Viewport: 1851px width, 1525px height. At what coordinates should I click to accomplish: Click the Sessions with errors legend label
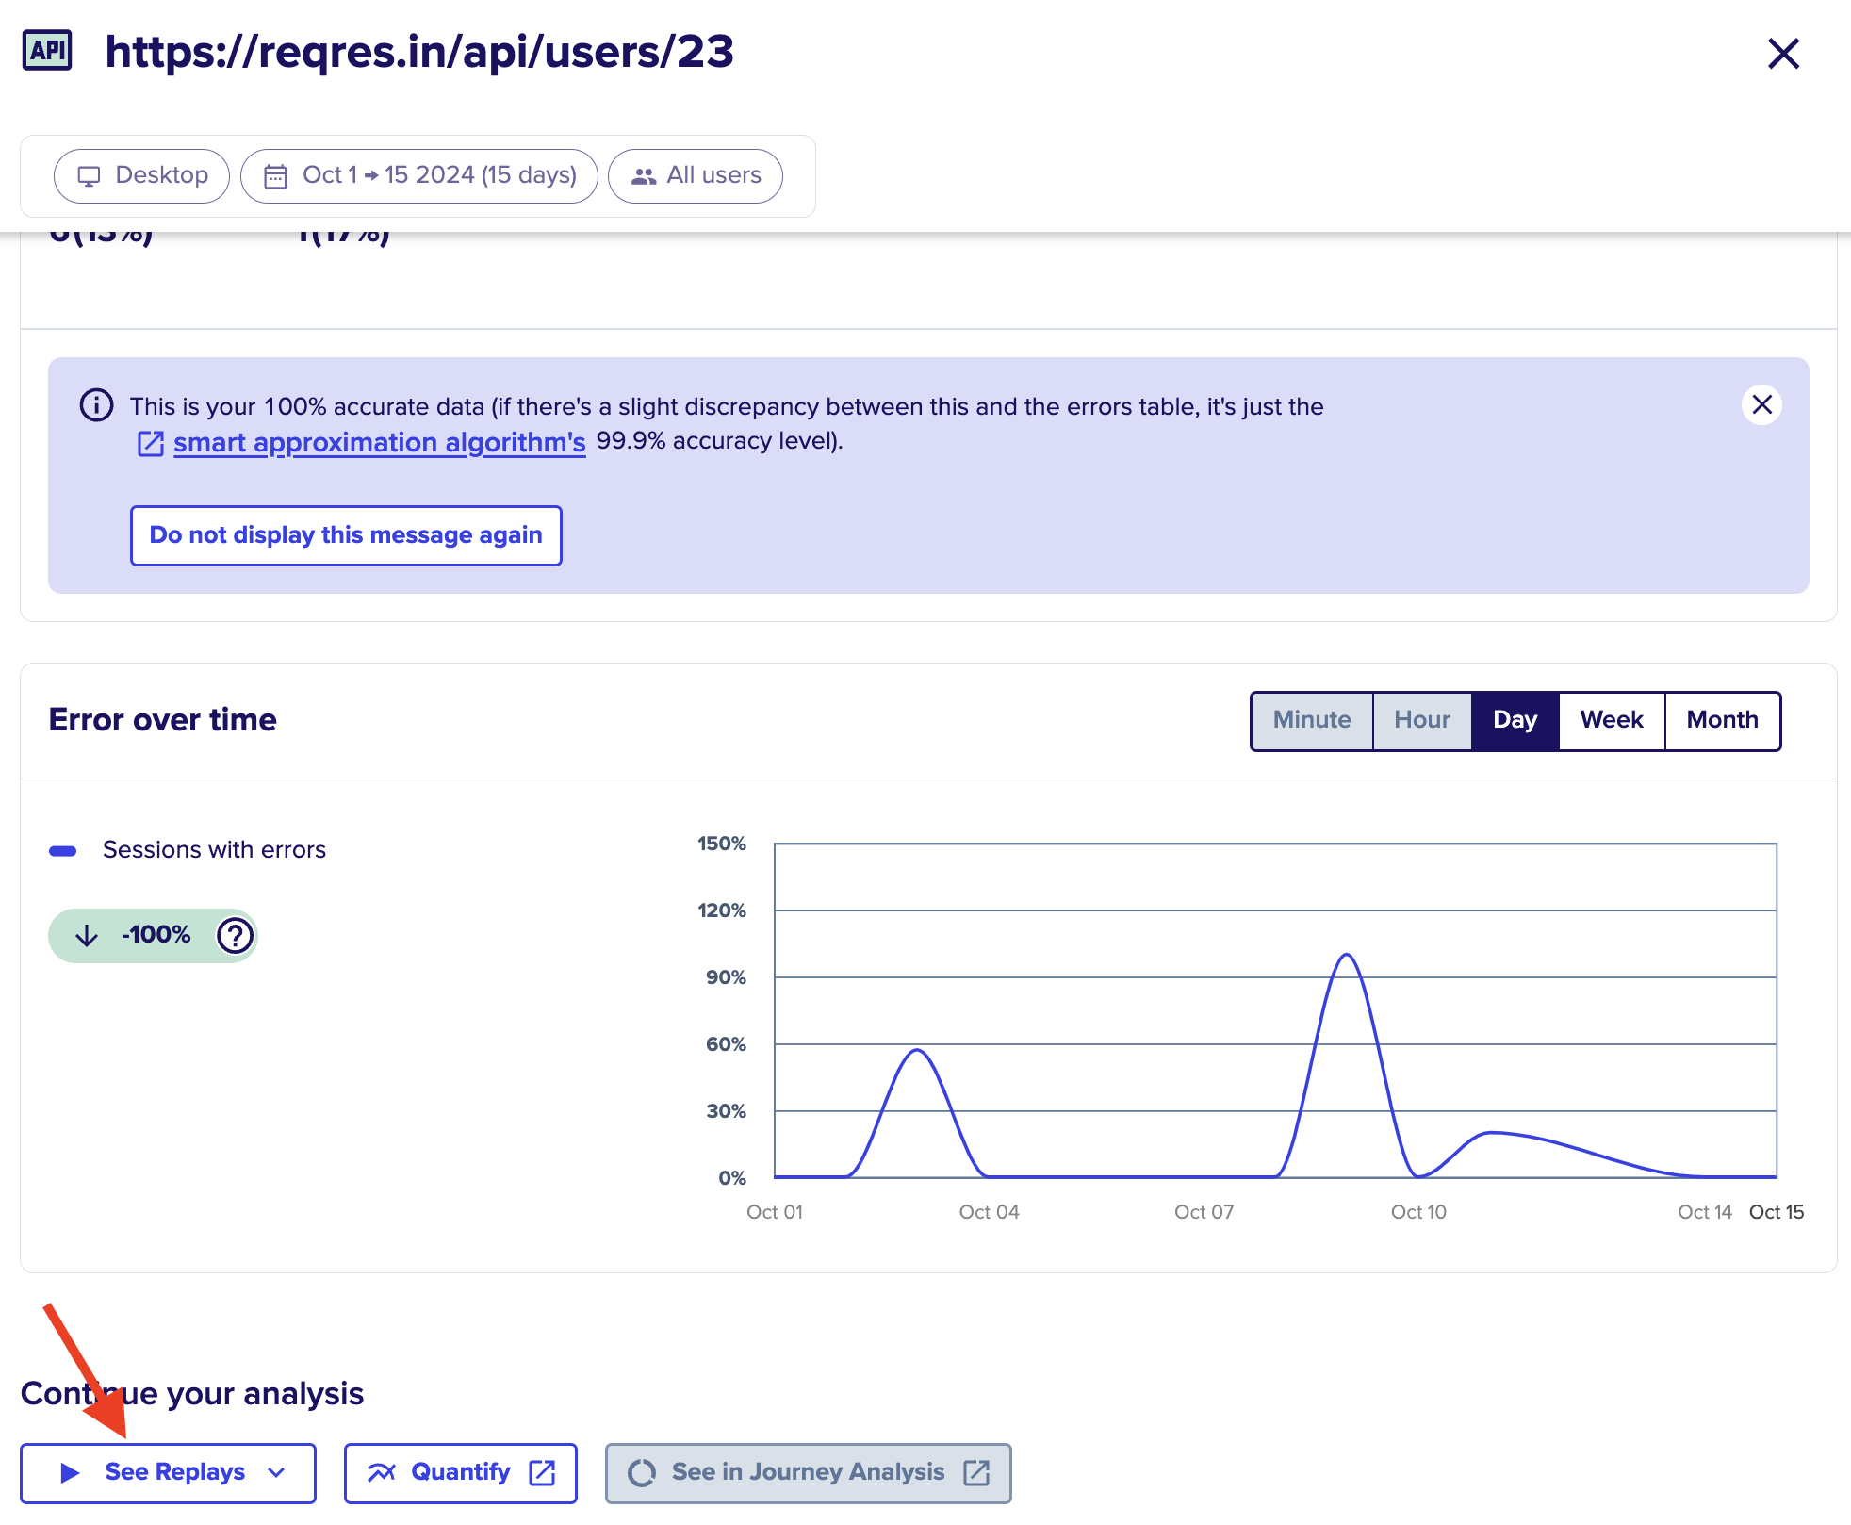(x=214, y=850)
